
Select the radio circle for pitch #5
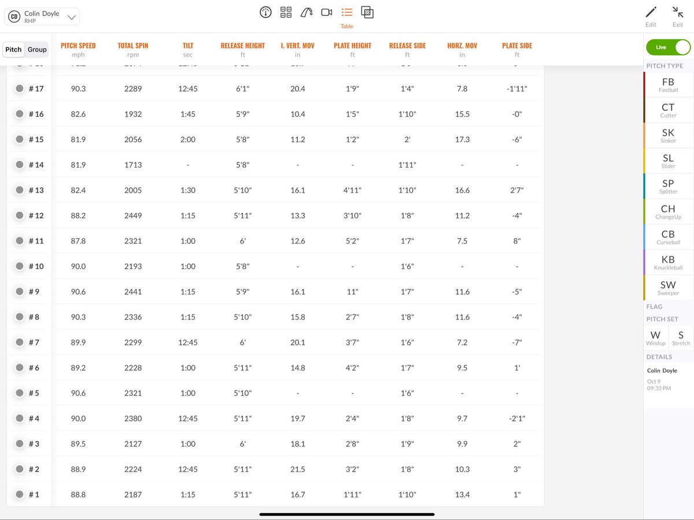pyautogui.click(x=20, y=393)
